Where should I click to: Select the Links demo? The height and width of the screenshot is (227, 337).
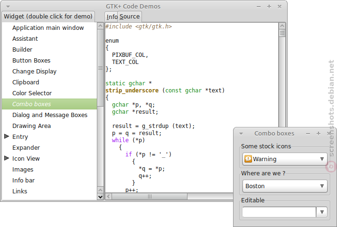pyautogui.click(x=49, y=191)
